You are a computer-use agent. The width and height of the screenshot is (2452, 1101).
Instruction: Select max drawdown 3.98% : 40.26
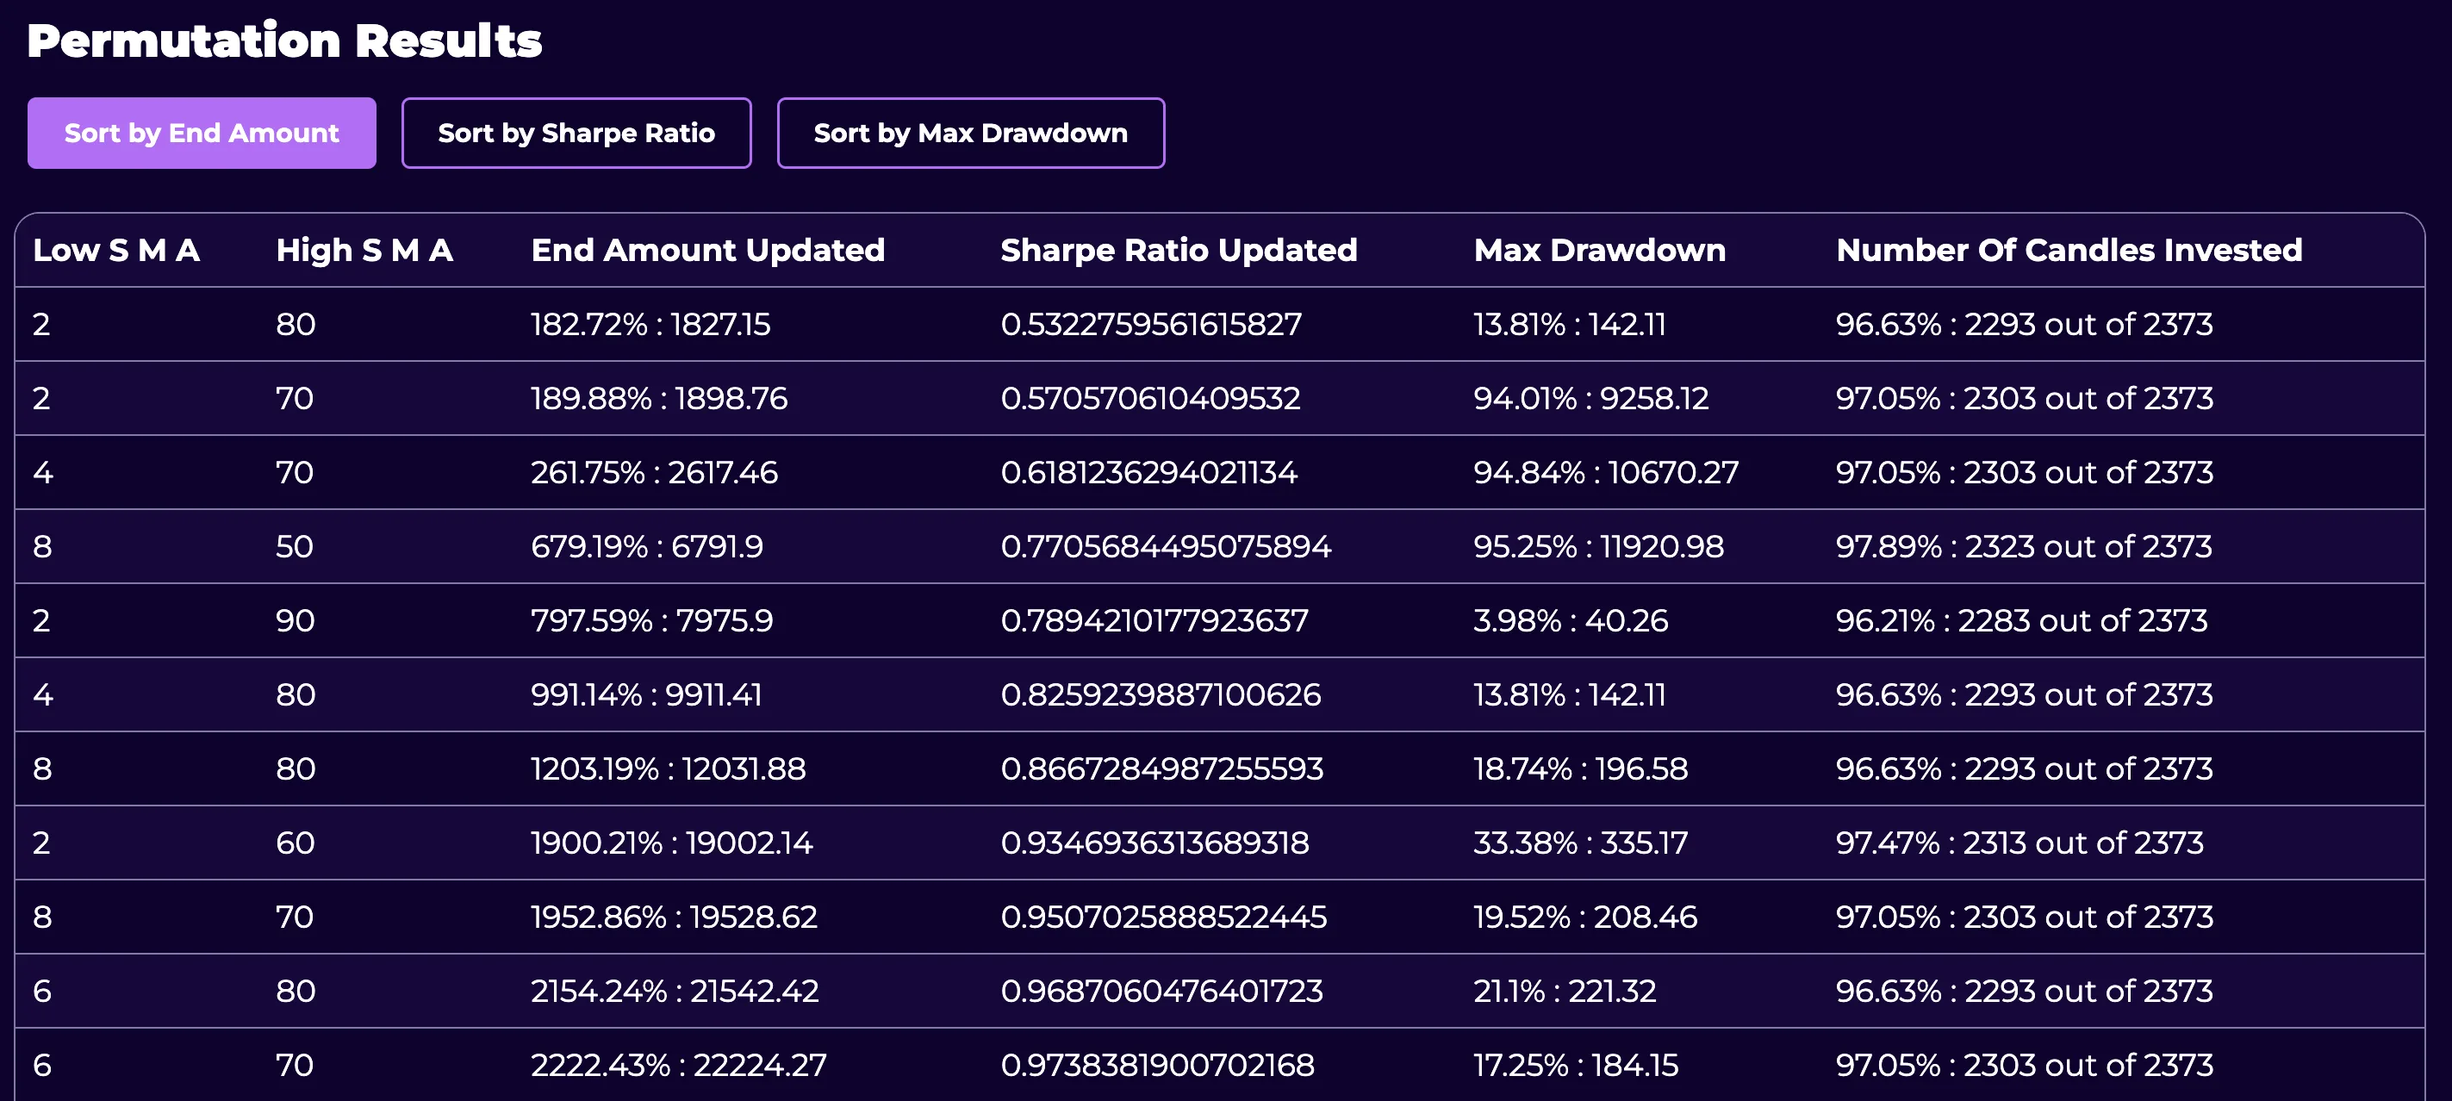click(1571, 621)
